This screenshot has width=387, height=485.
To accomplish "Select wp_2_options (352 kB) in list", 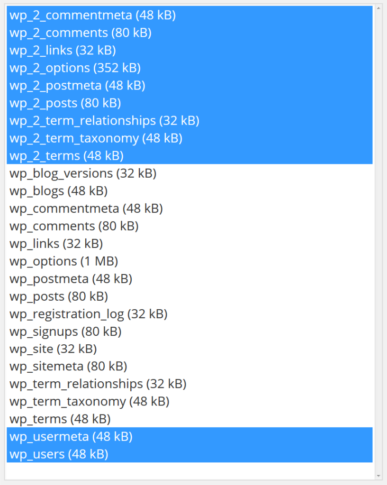I will point(75,68).
